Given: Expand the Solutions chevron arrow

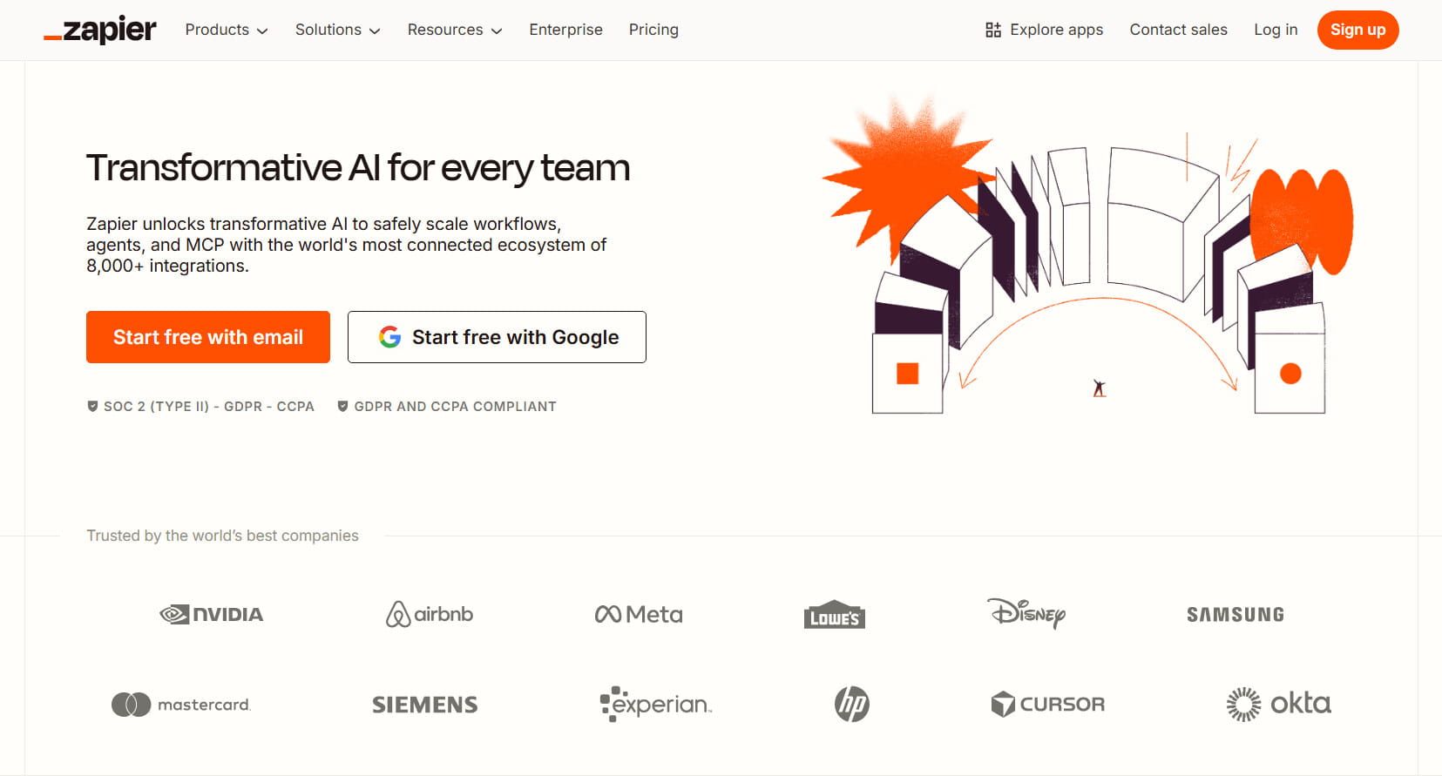Looking at the screenshot, I should [x=375, y=30].
